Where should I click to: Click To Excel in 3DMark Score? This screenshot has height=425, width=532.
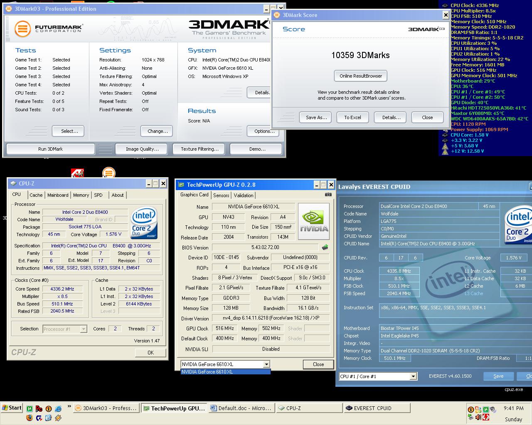352,117
